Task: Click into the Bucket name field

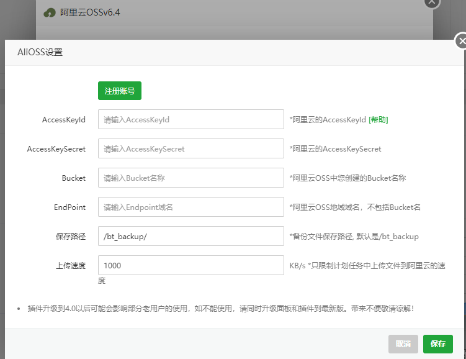Action: tap(190, 178)
